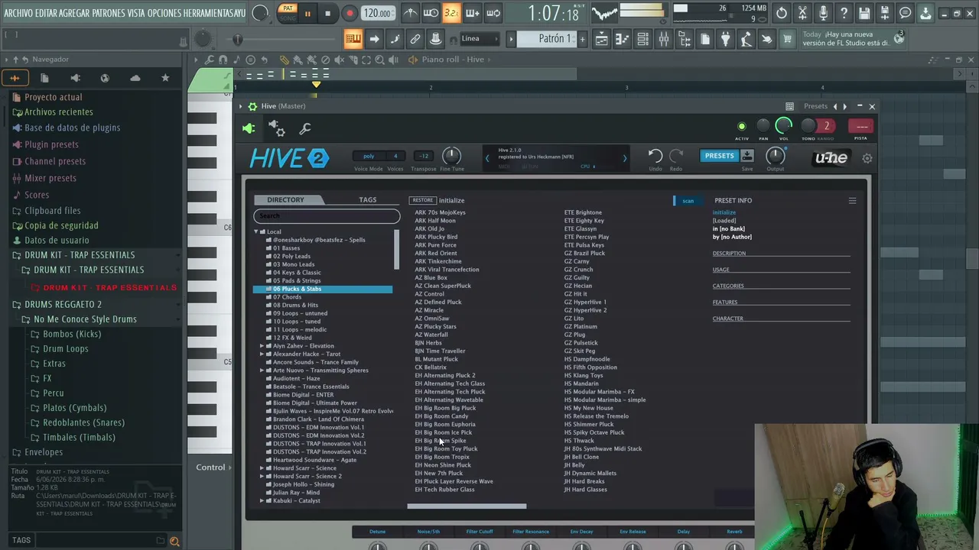Viewport: 979px width, 550px height.
Task: Toggle the 3-2-1 countdown before recording
Action: click(451, 13)
